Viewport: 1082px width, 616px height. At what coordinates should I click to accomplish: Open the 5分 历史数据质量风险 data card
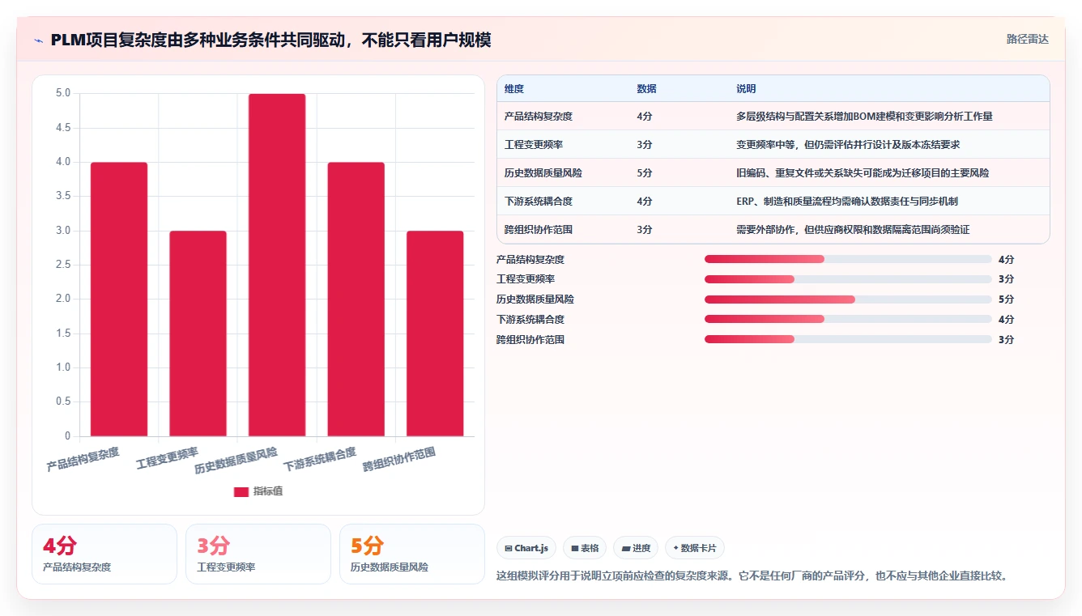coord(412,554)
